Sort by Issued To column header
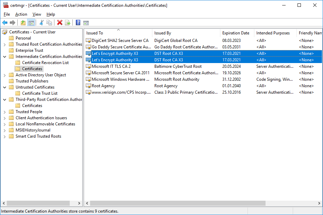Screen dimensions: 323x215 (118, 33)
